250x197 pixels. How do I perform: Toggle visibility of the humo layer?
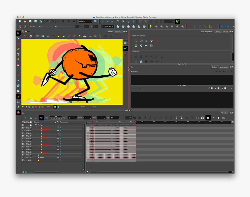[23, 157]
